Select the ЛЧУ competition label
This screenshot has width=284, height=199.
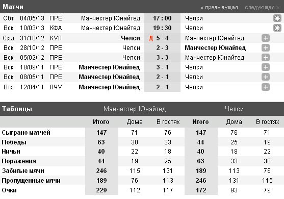(x=56, y=87)
